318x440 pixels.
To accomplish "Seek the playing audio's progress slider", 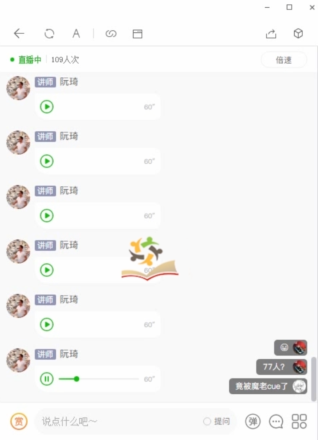I will tap(98, 379).
